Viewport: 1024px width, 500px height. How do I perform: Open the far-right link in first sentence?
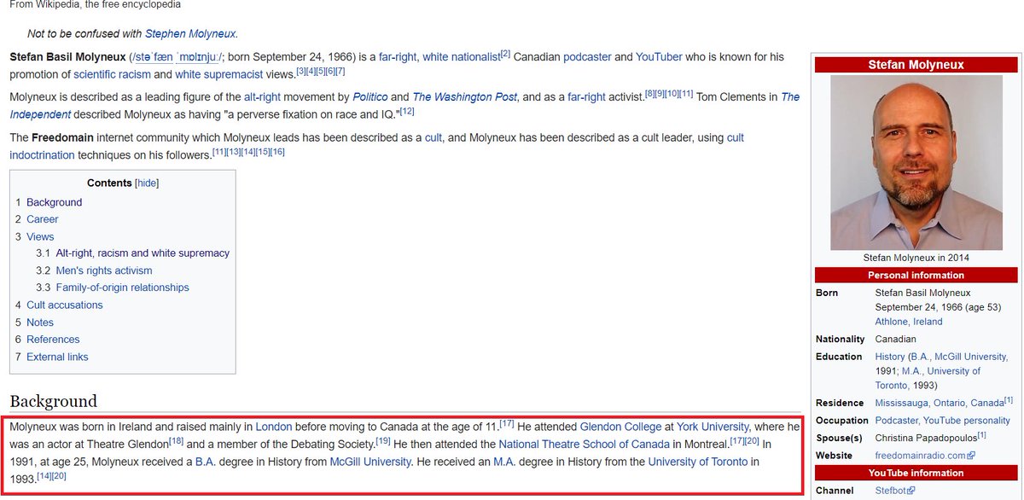click(x=399, y=57)
